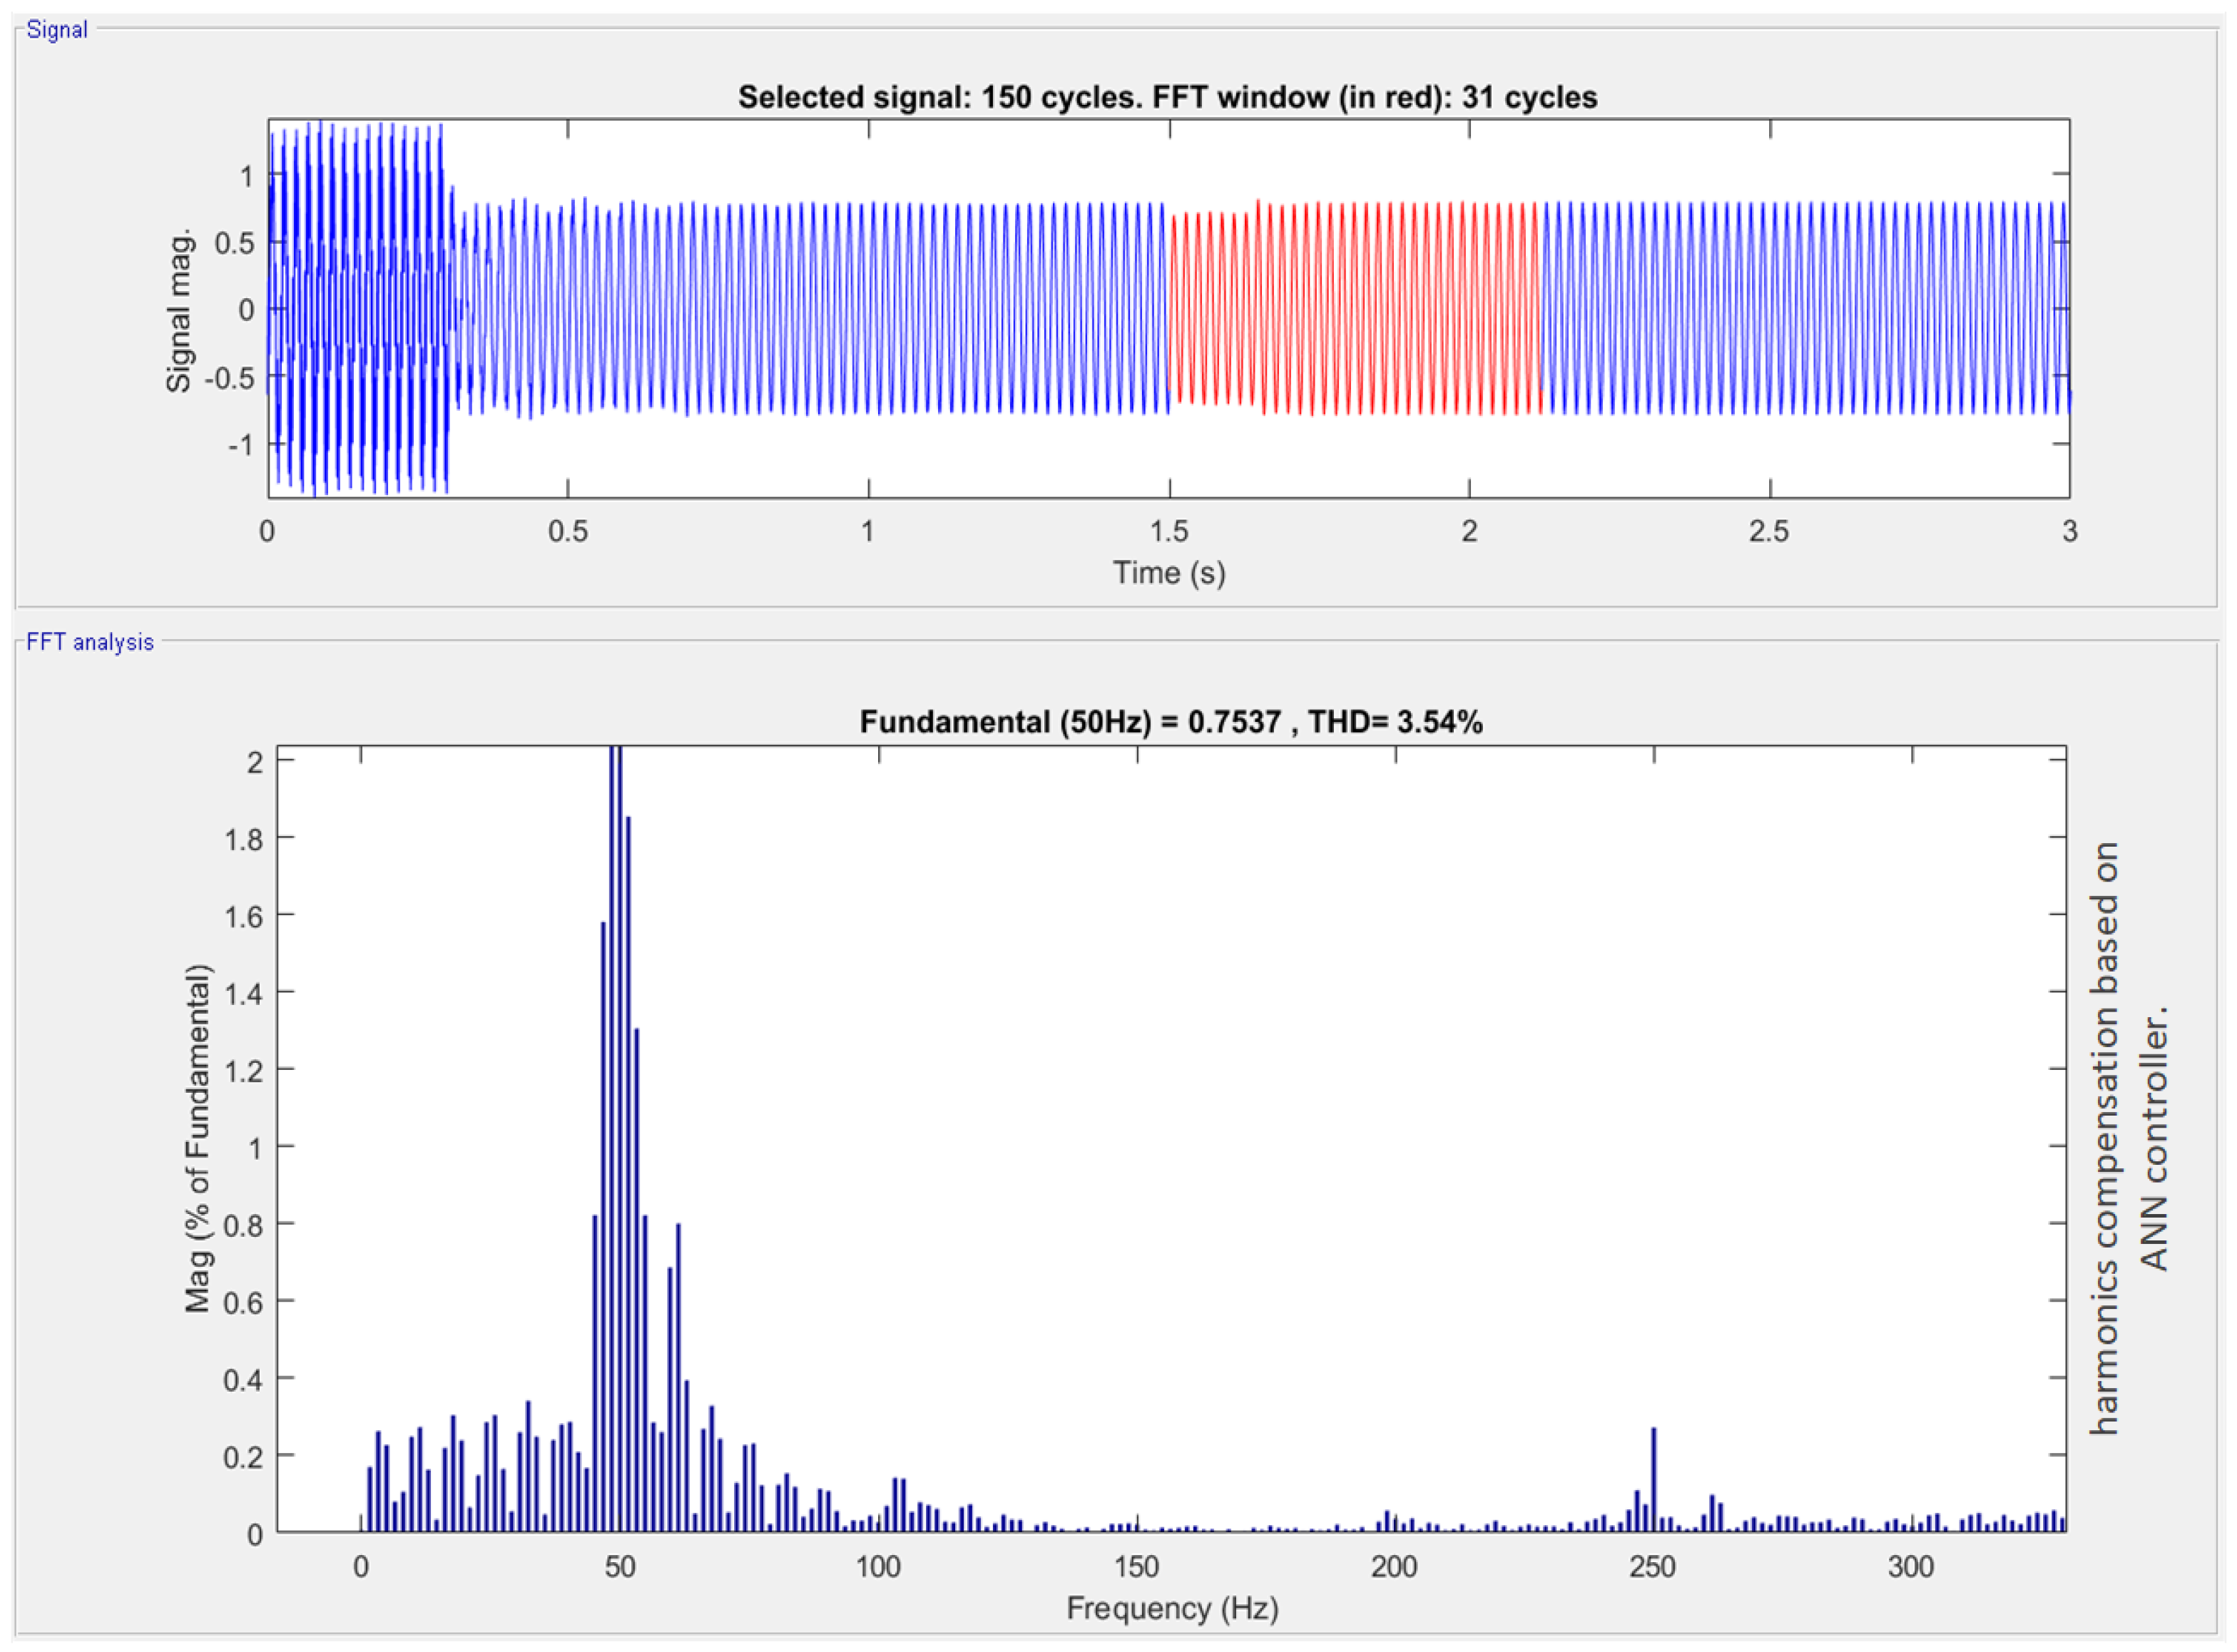Screen dimensions: 2237x1652
Task: Click the small bar cluster just above 100 Hz
Action: point(899,1504)
